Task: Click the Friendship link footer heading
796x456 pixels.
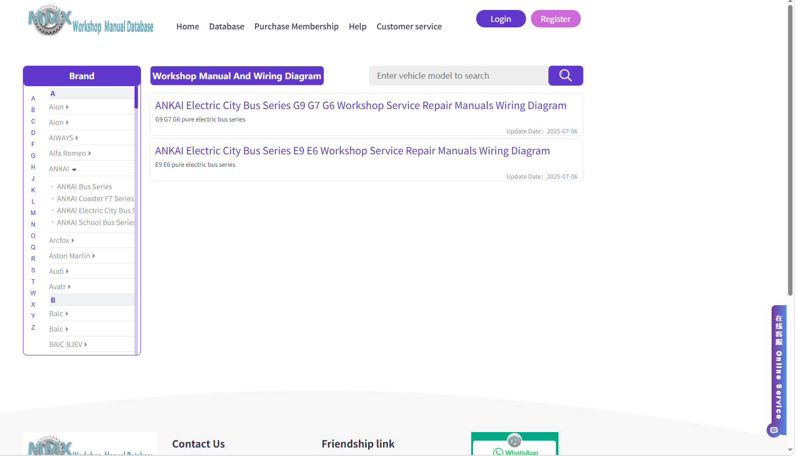Action: (x=358, y=444)
